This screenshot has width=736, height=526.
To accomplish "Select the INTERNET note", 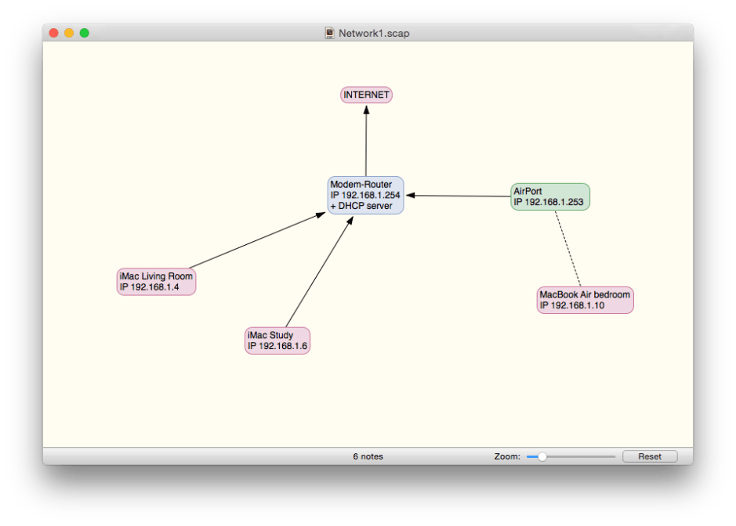I will click(365, 95).
